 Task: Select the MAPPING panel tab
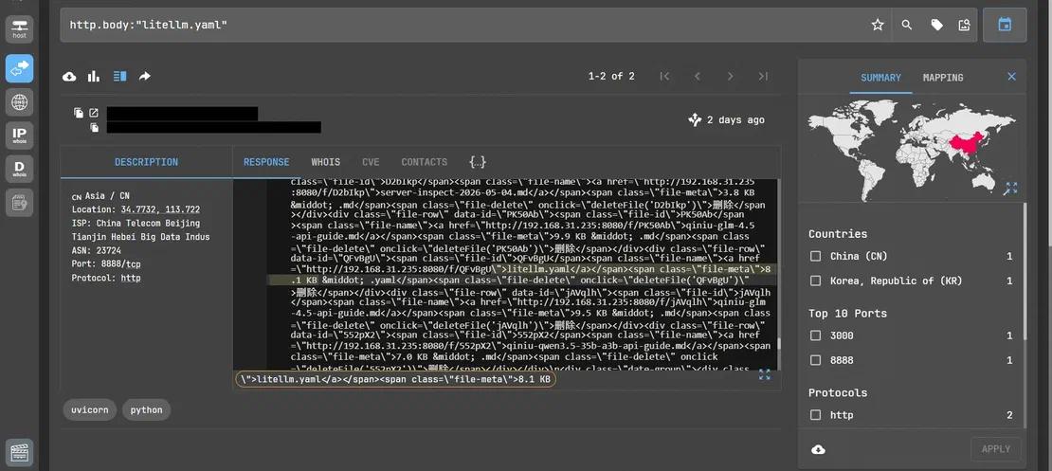click(x=943, y=78)
